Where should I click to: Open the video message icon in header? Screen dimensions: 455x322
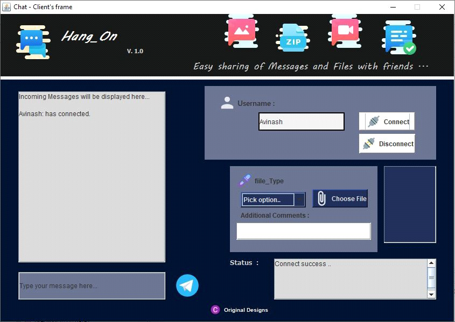(x=344, y=30)
